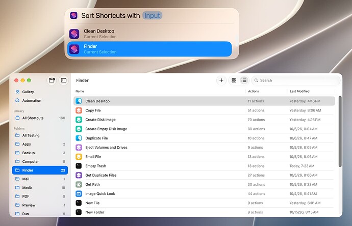This screenshot has width=352, height=226.
Task: Open the Run folder
Action: click(40, 214)
